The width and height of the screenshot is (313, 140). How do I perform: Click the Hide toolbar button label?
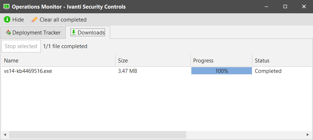18,20
